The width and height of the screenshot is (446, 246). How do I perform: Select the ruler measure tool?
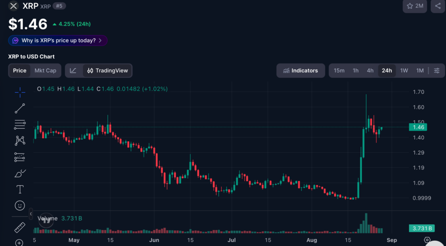pos(20,227)
